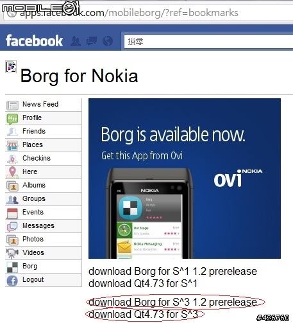Open Groups from the sidebar
293x323 pixels.
(x=44, y=199)
